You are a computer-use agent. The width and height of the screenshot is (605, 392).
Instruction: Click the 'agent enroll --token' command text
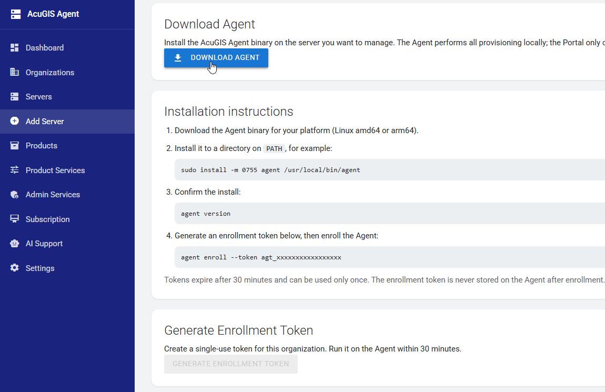(261, 257)
